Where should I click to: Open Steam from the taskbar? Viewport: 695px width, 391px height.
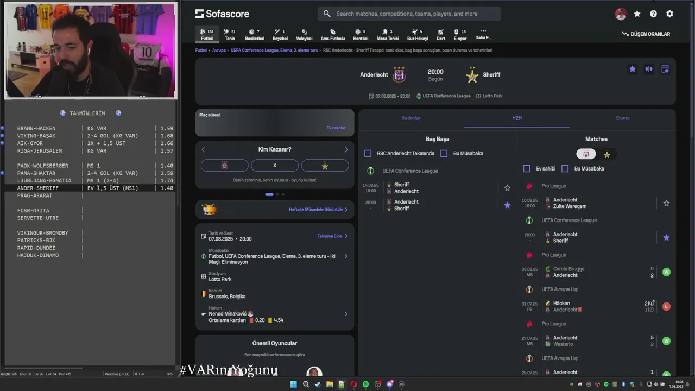[318, 384]
